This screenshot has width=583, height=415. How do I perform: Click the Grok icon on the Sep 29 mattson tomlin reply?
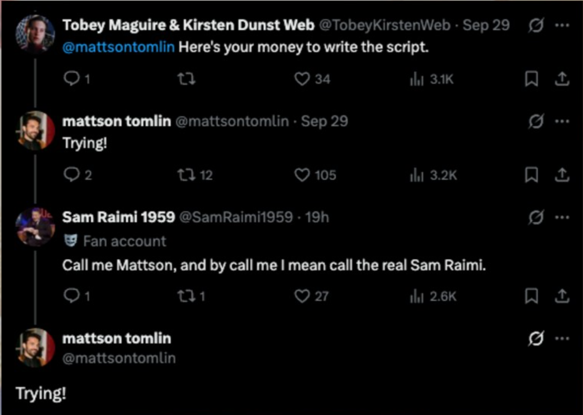536,121
